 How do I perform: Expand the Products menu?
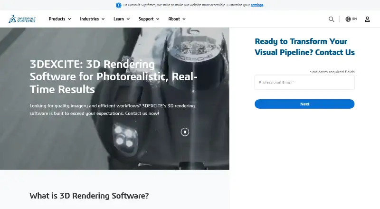[60, 19]
